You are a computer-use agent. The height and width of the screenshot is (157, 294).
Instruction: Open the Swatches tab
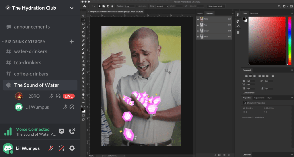pyautogui.click(x=254, y=13)
